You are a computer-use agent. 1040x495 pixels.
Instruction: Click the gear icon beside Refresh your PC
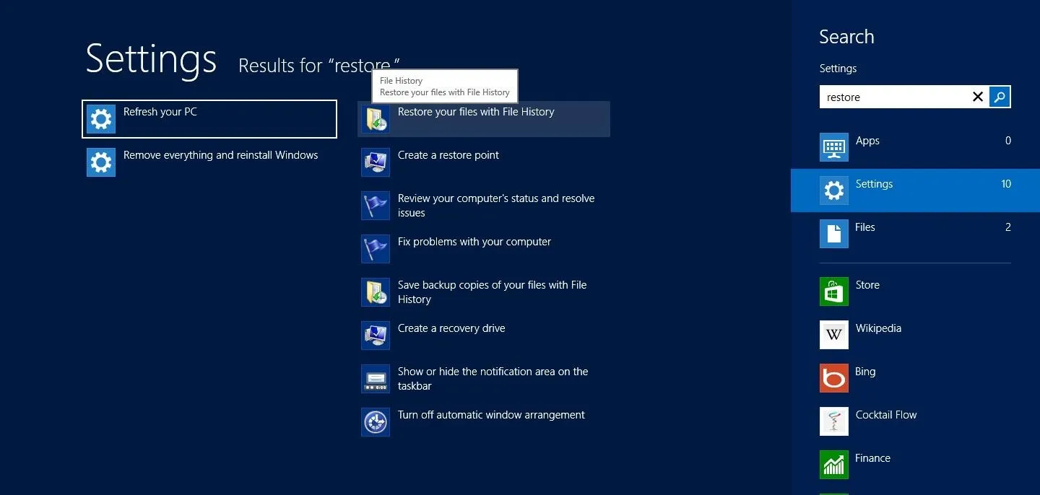(101, 119)
